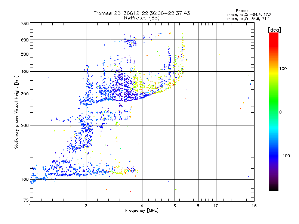Click the colorbar tick label "-100"

(x=284, y=156)
